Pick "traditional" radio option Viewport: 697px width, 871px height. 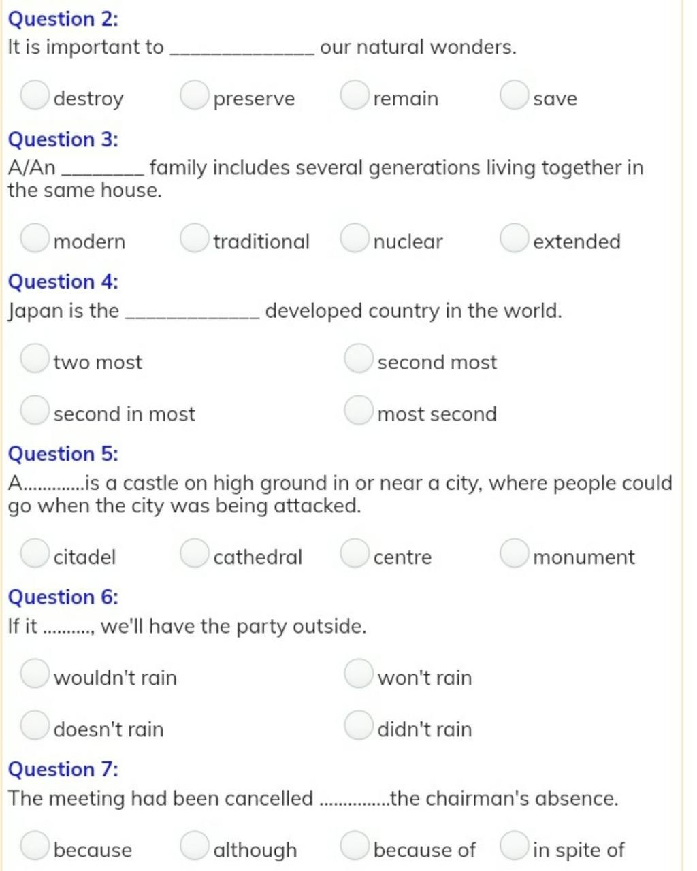[x=194, y=238]
